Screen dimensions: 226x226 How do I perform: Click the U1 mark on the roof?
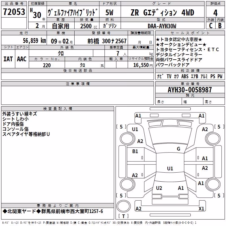pos(170,168)
